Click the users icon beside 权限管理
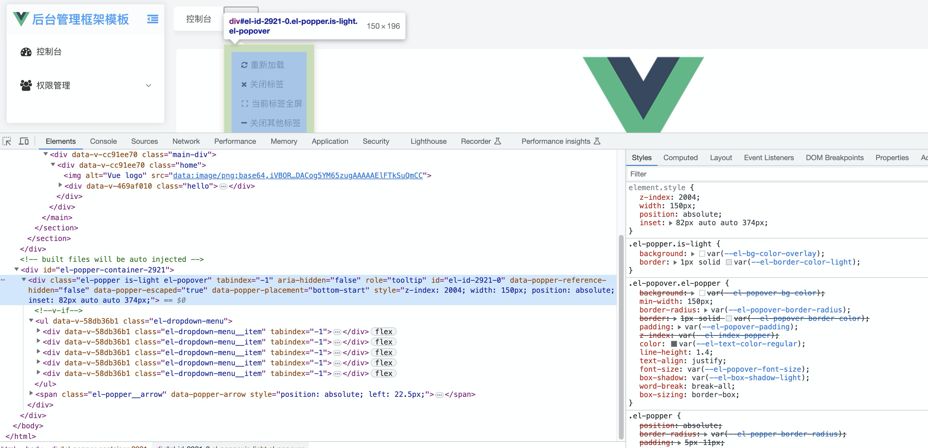Screen dimensions: 928x448 [26, 85]
